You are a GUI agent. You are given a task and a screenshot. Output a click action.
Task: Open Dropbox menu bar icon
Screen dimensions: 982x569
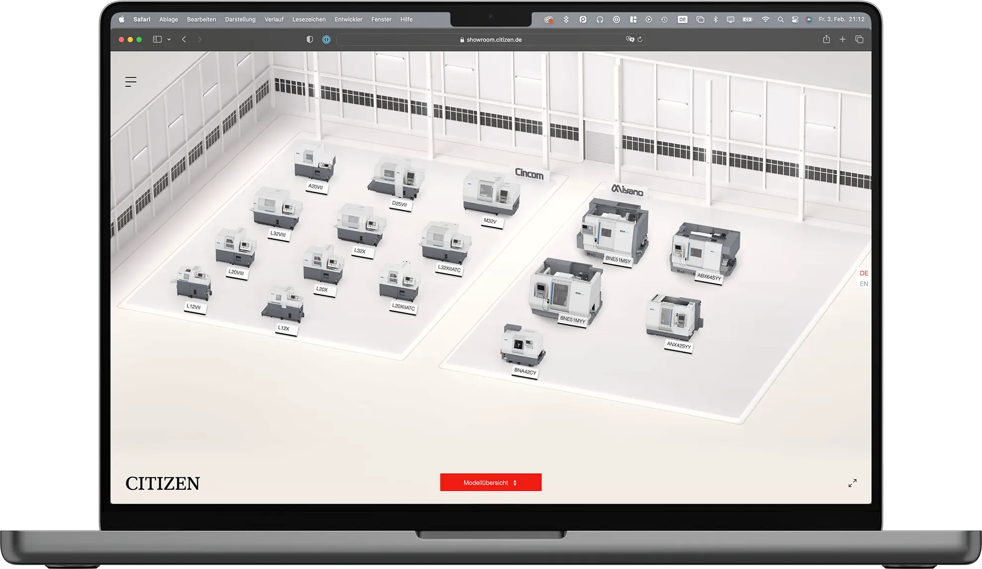point(566,19)
